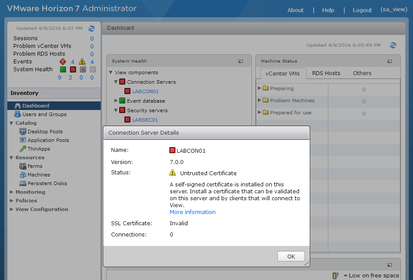Click the Problem Machines folder icon

coord(266,100)
